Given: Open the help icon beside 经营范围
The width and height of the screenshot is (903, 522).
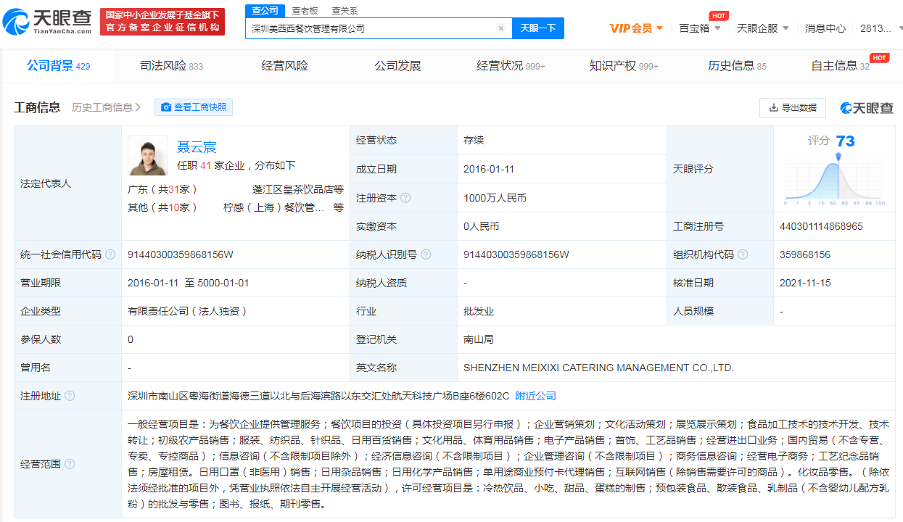Looking at the screenshot, I should (x=69, y=463).
